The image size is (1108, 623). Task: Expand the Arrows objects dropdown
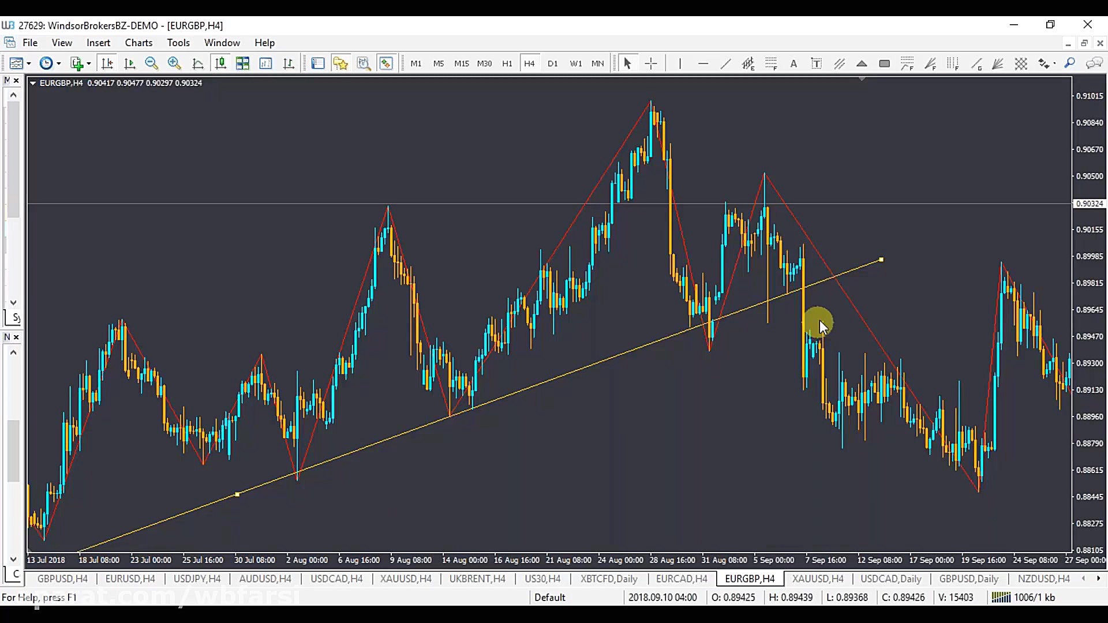[x=1054, y=64]
